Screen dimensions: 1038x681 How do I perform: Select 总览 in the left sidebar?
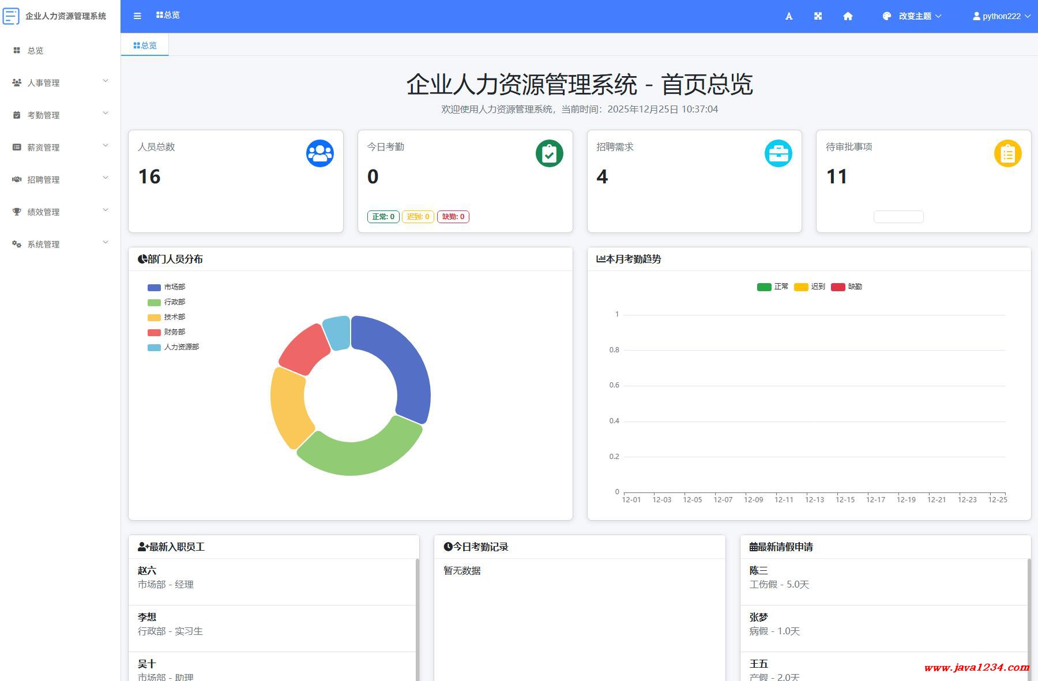click(x=35, y=51)
